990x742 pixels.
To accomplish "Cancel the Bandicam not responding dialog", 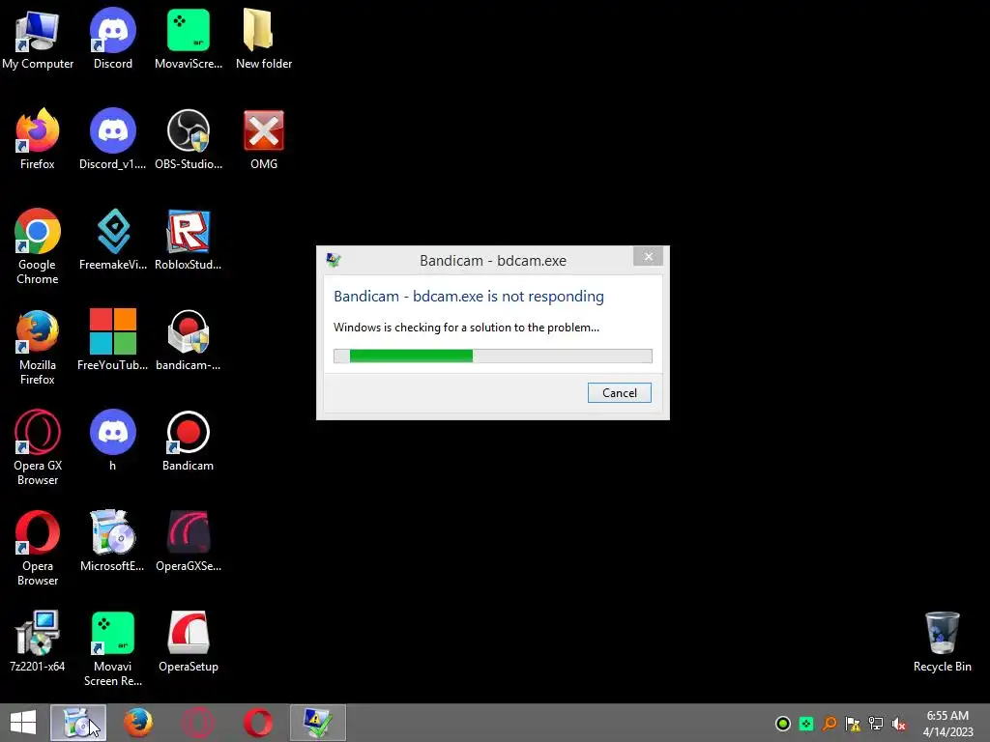I will click(620, 393).
